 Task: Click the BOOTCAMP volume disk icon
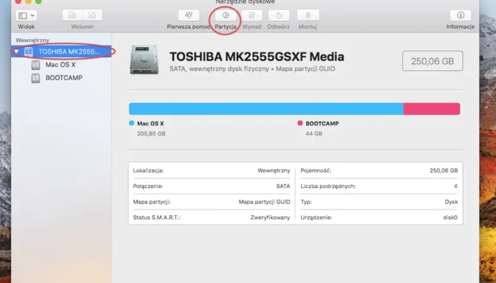[x=35, y=78]
